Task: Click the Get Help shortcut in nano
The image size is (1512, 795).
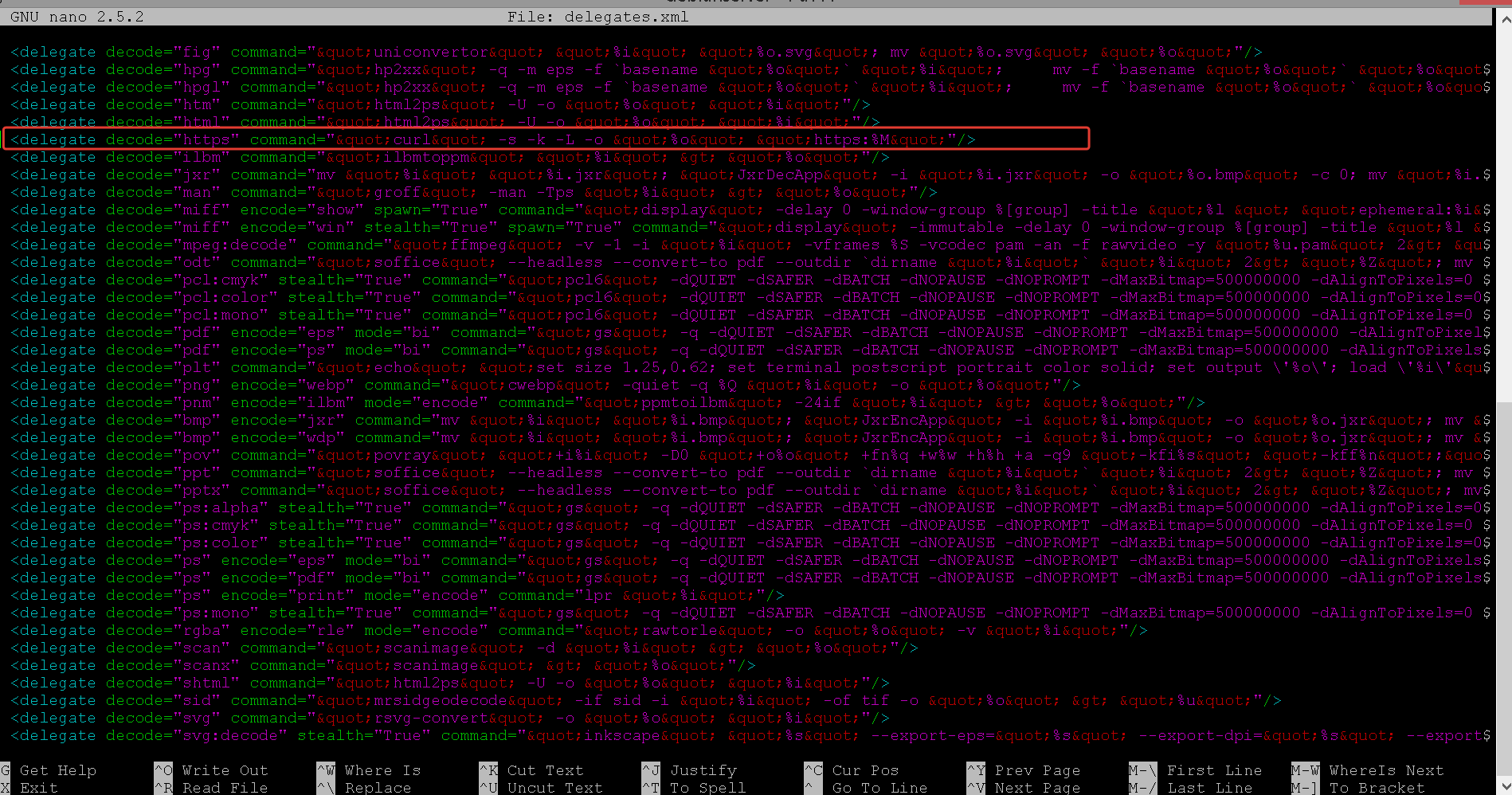Action: click(x=57, y=770)
